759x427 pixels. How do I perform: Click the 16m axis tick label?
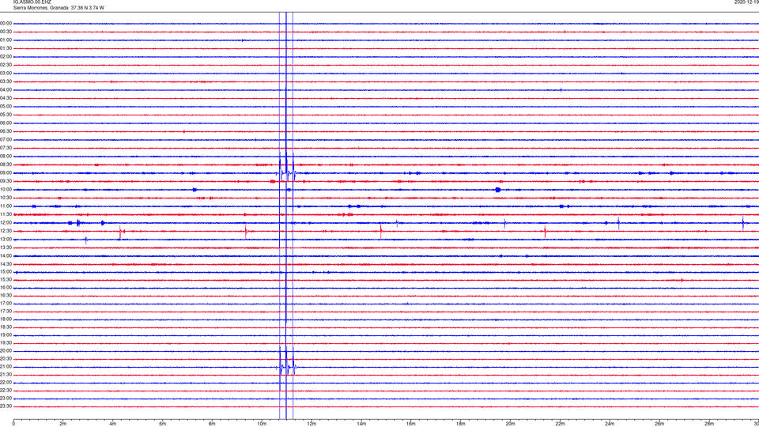click(x=411, y=424)
